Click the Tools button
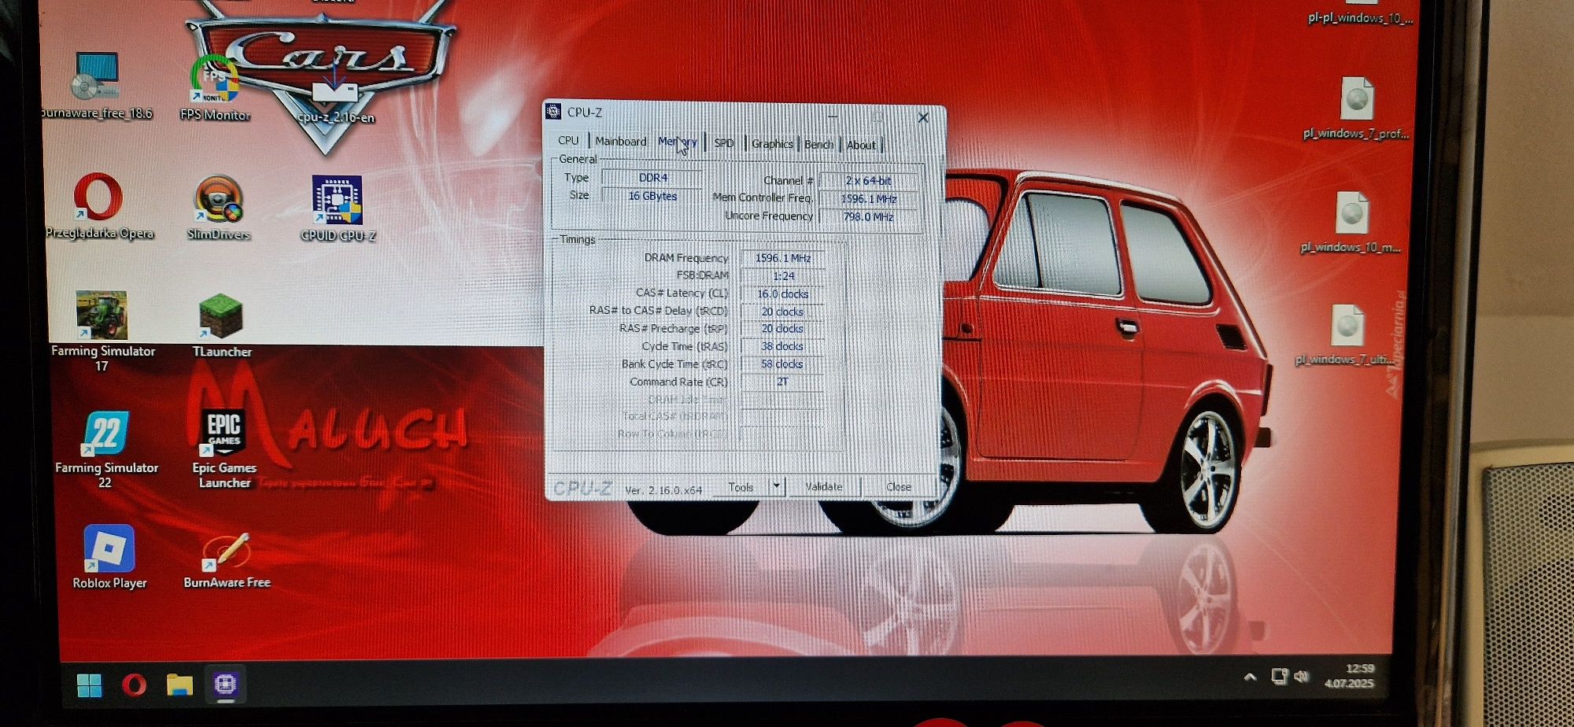The height and width of the screenshot is (727, 1574). [x=741, y=487]
